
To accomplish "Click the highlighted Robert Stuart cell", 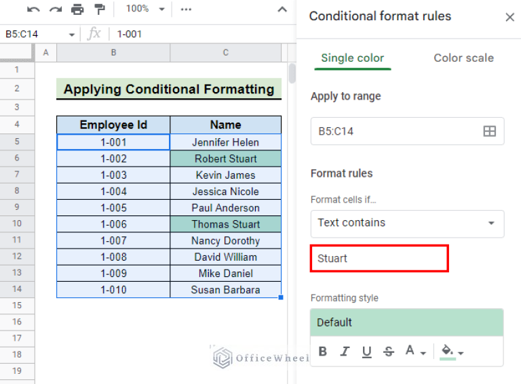I will pyautogui.click(x=226, y=158).
